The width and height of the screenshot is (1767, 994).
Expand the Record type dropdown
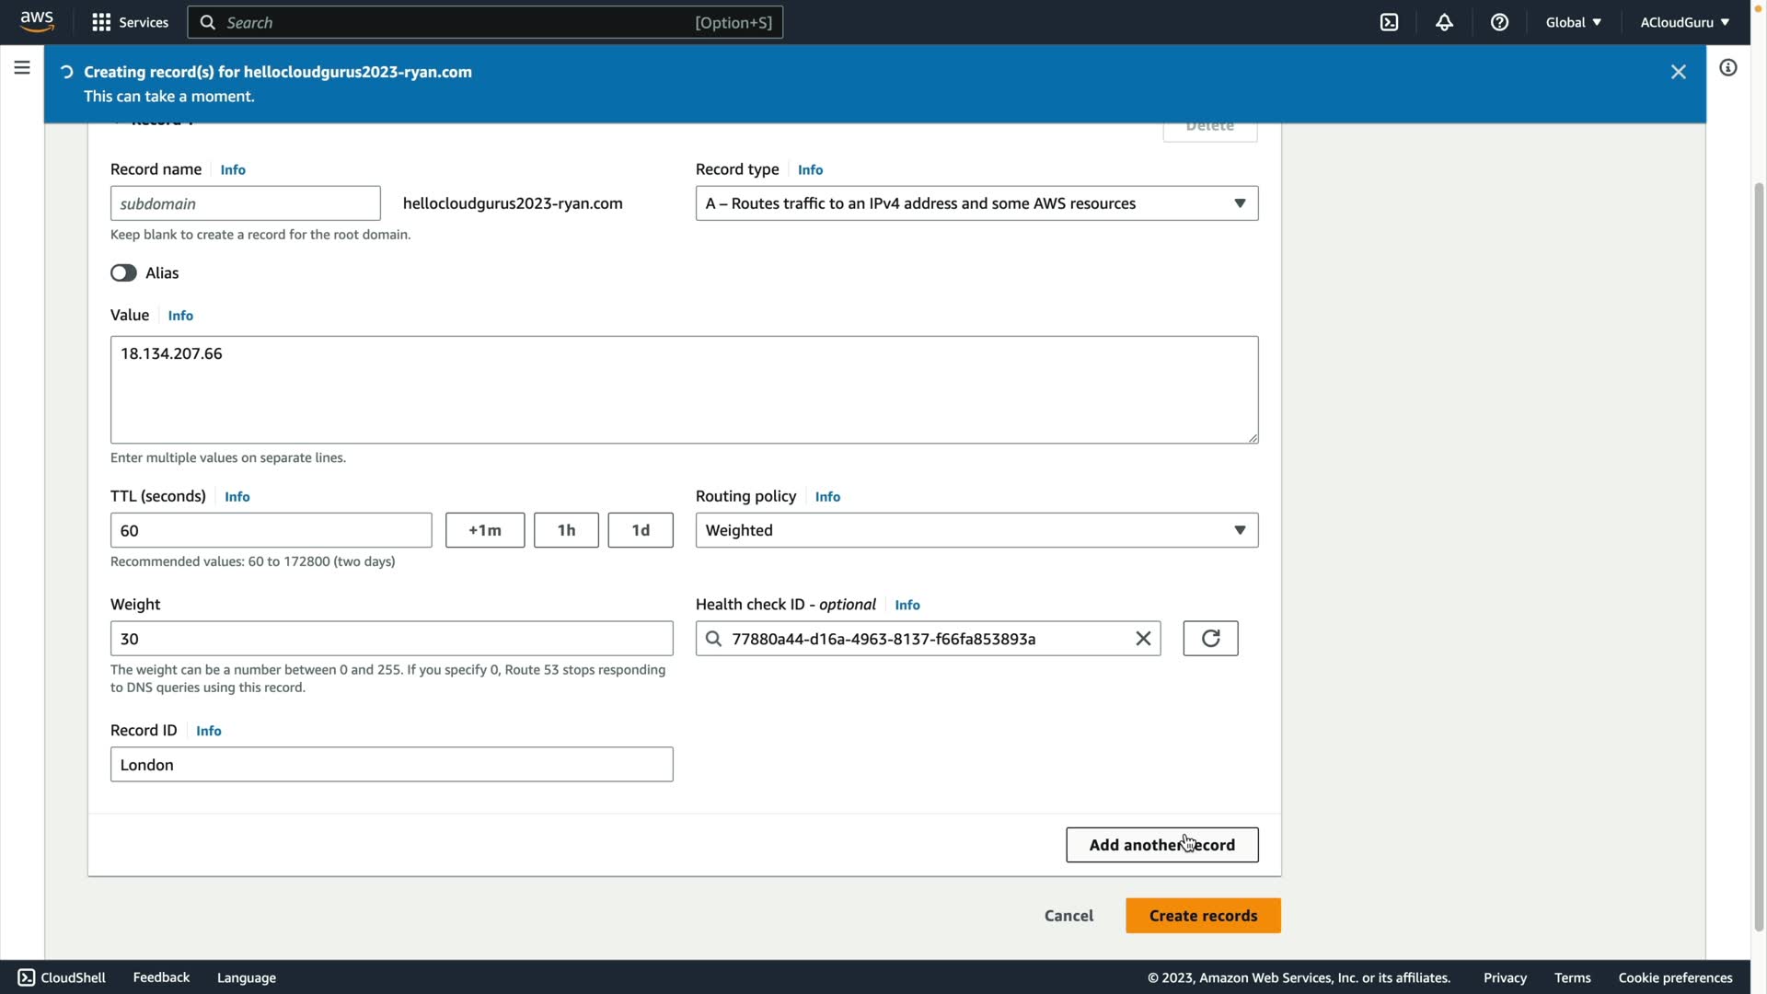[x=976, y=203]
